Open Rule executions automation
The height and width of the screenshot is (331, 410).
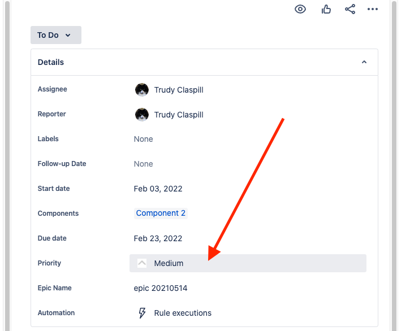click(183, 313)
